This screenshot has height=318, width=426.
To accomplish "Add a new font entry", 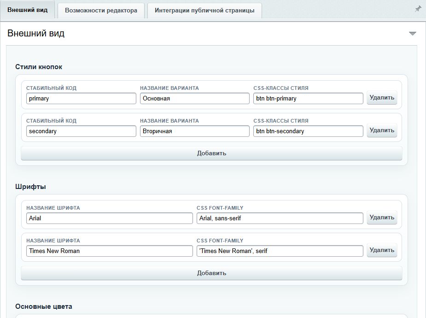I will click(211, 273).
